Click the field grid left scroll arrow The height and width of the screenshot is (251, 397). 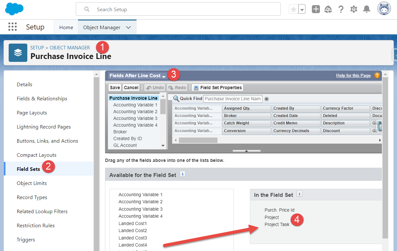tap(175, 140)
